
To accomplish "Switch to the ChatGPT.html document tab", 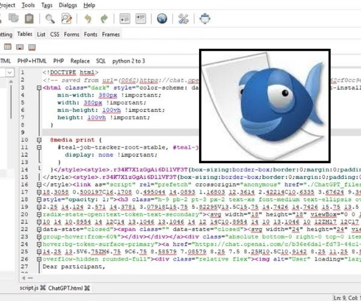I will pos(66,288).
